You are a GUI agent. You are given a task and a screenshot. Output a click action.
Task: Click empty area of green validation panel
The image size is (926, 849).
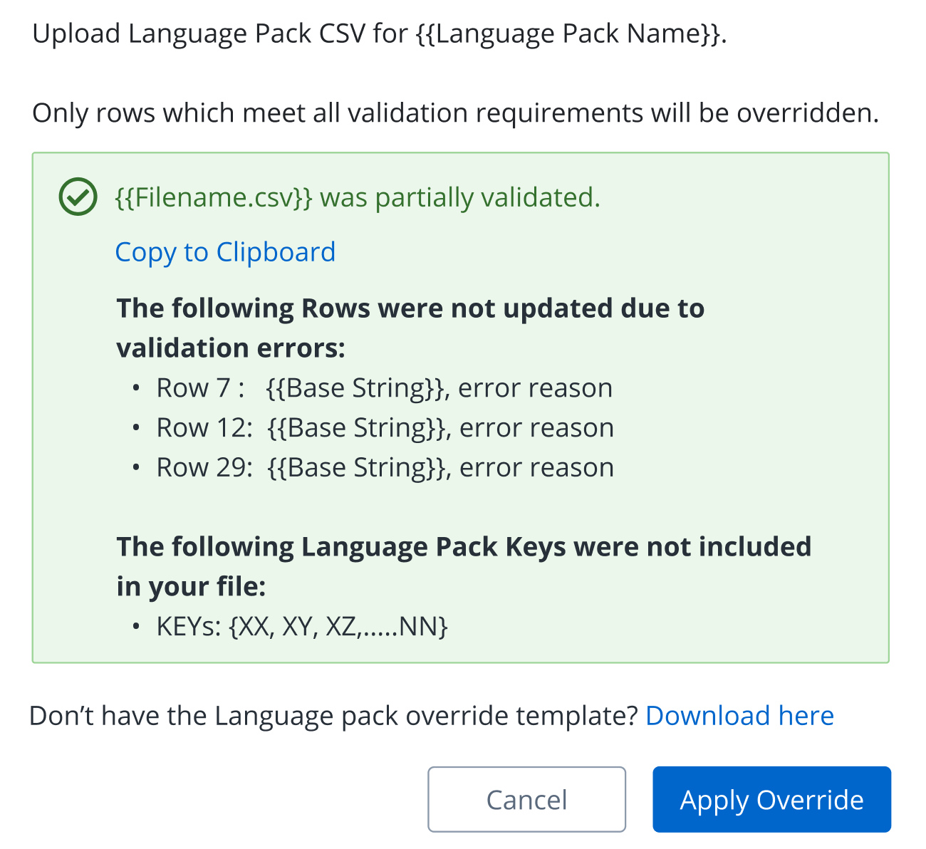pyautogui.click(x=748, y=427)
